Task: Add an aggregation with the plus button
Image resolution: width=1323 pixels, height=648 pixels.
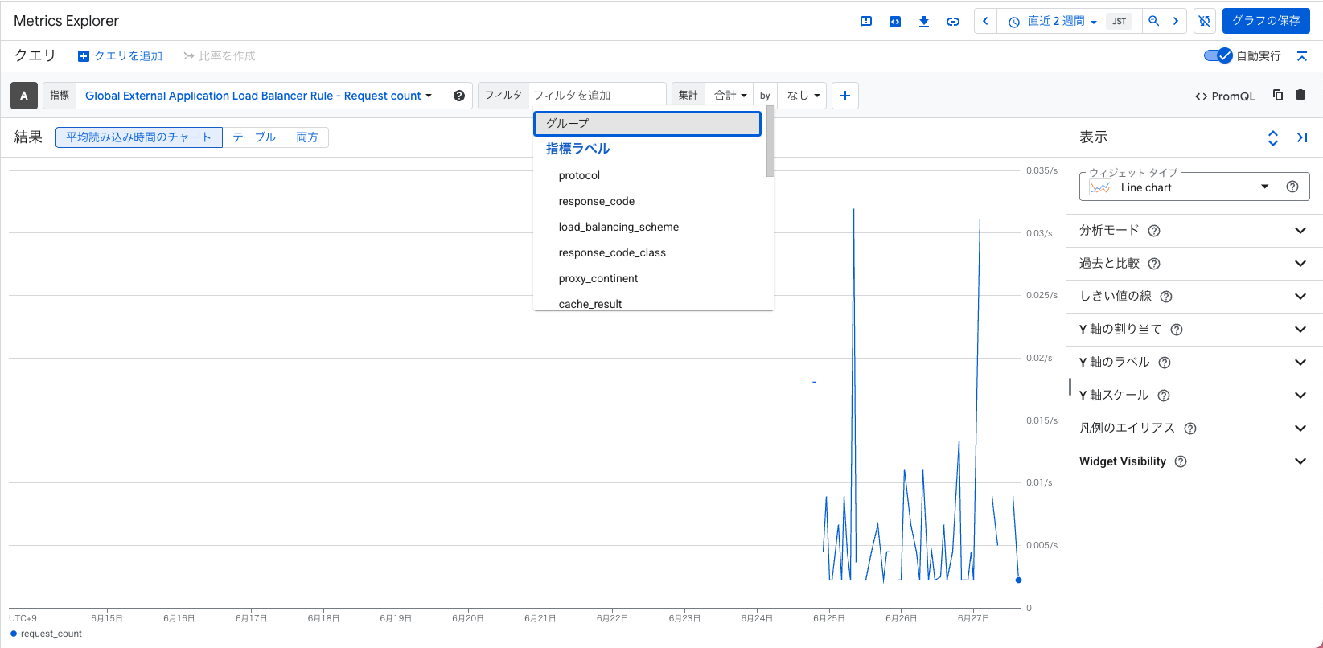Action: click(845, 96)
